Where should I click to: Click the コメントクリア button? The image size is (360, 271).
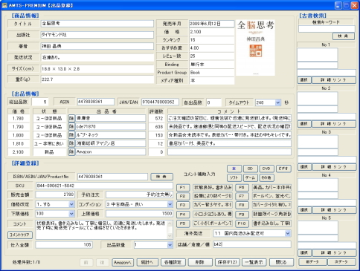(x=20, y=235)
